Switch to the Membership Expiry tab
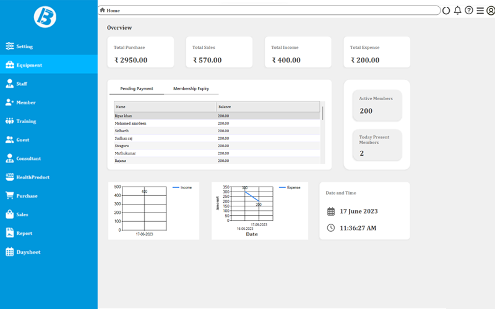 click(191, 88)
